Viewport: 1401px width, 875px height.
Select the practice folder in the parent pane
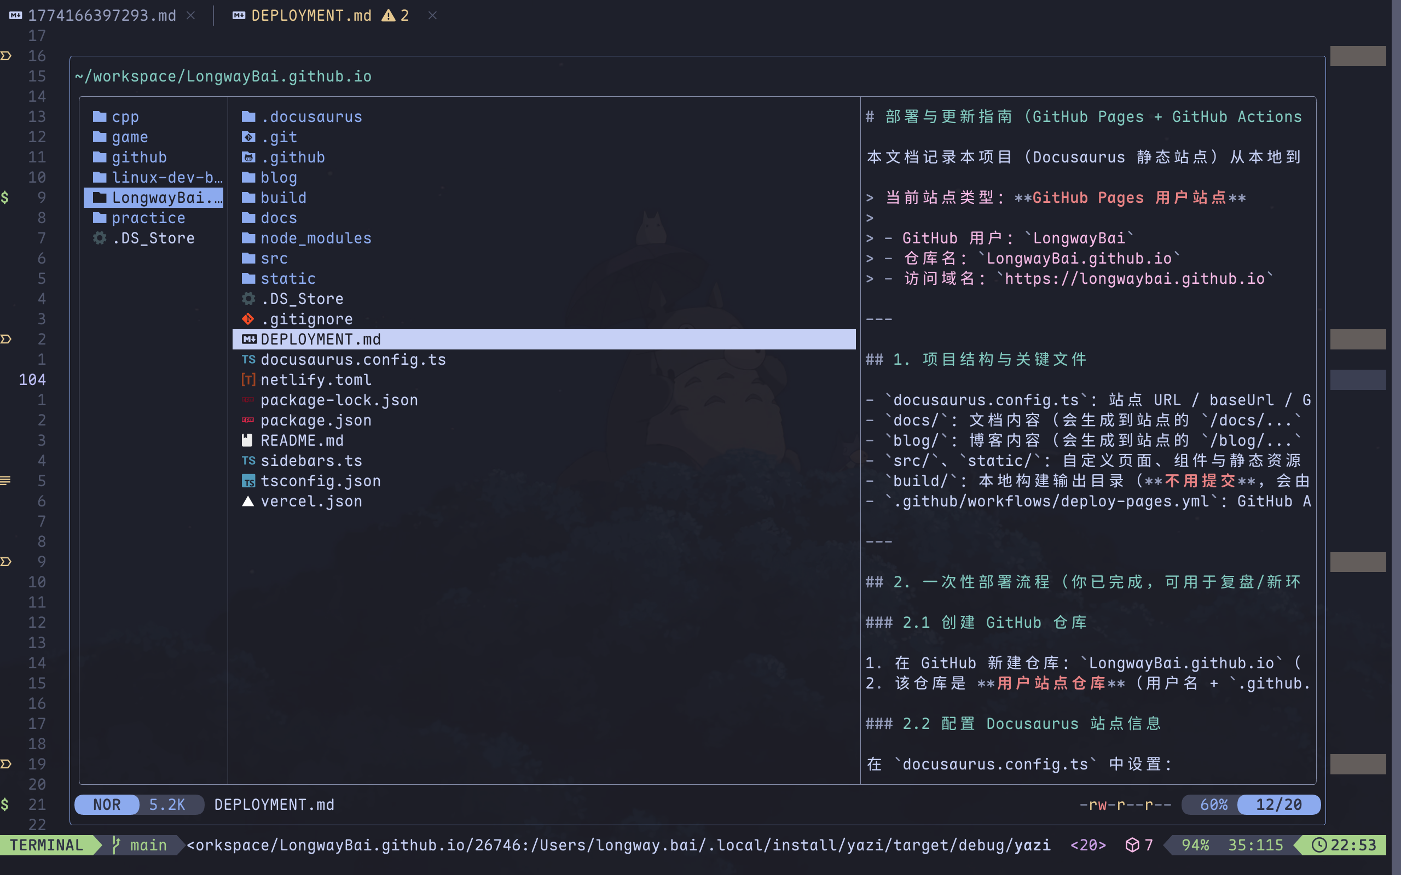(x=148, y=218)
